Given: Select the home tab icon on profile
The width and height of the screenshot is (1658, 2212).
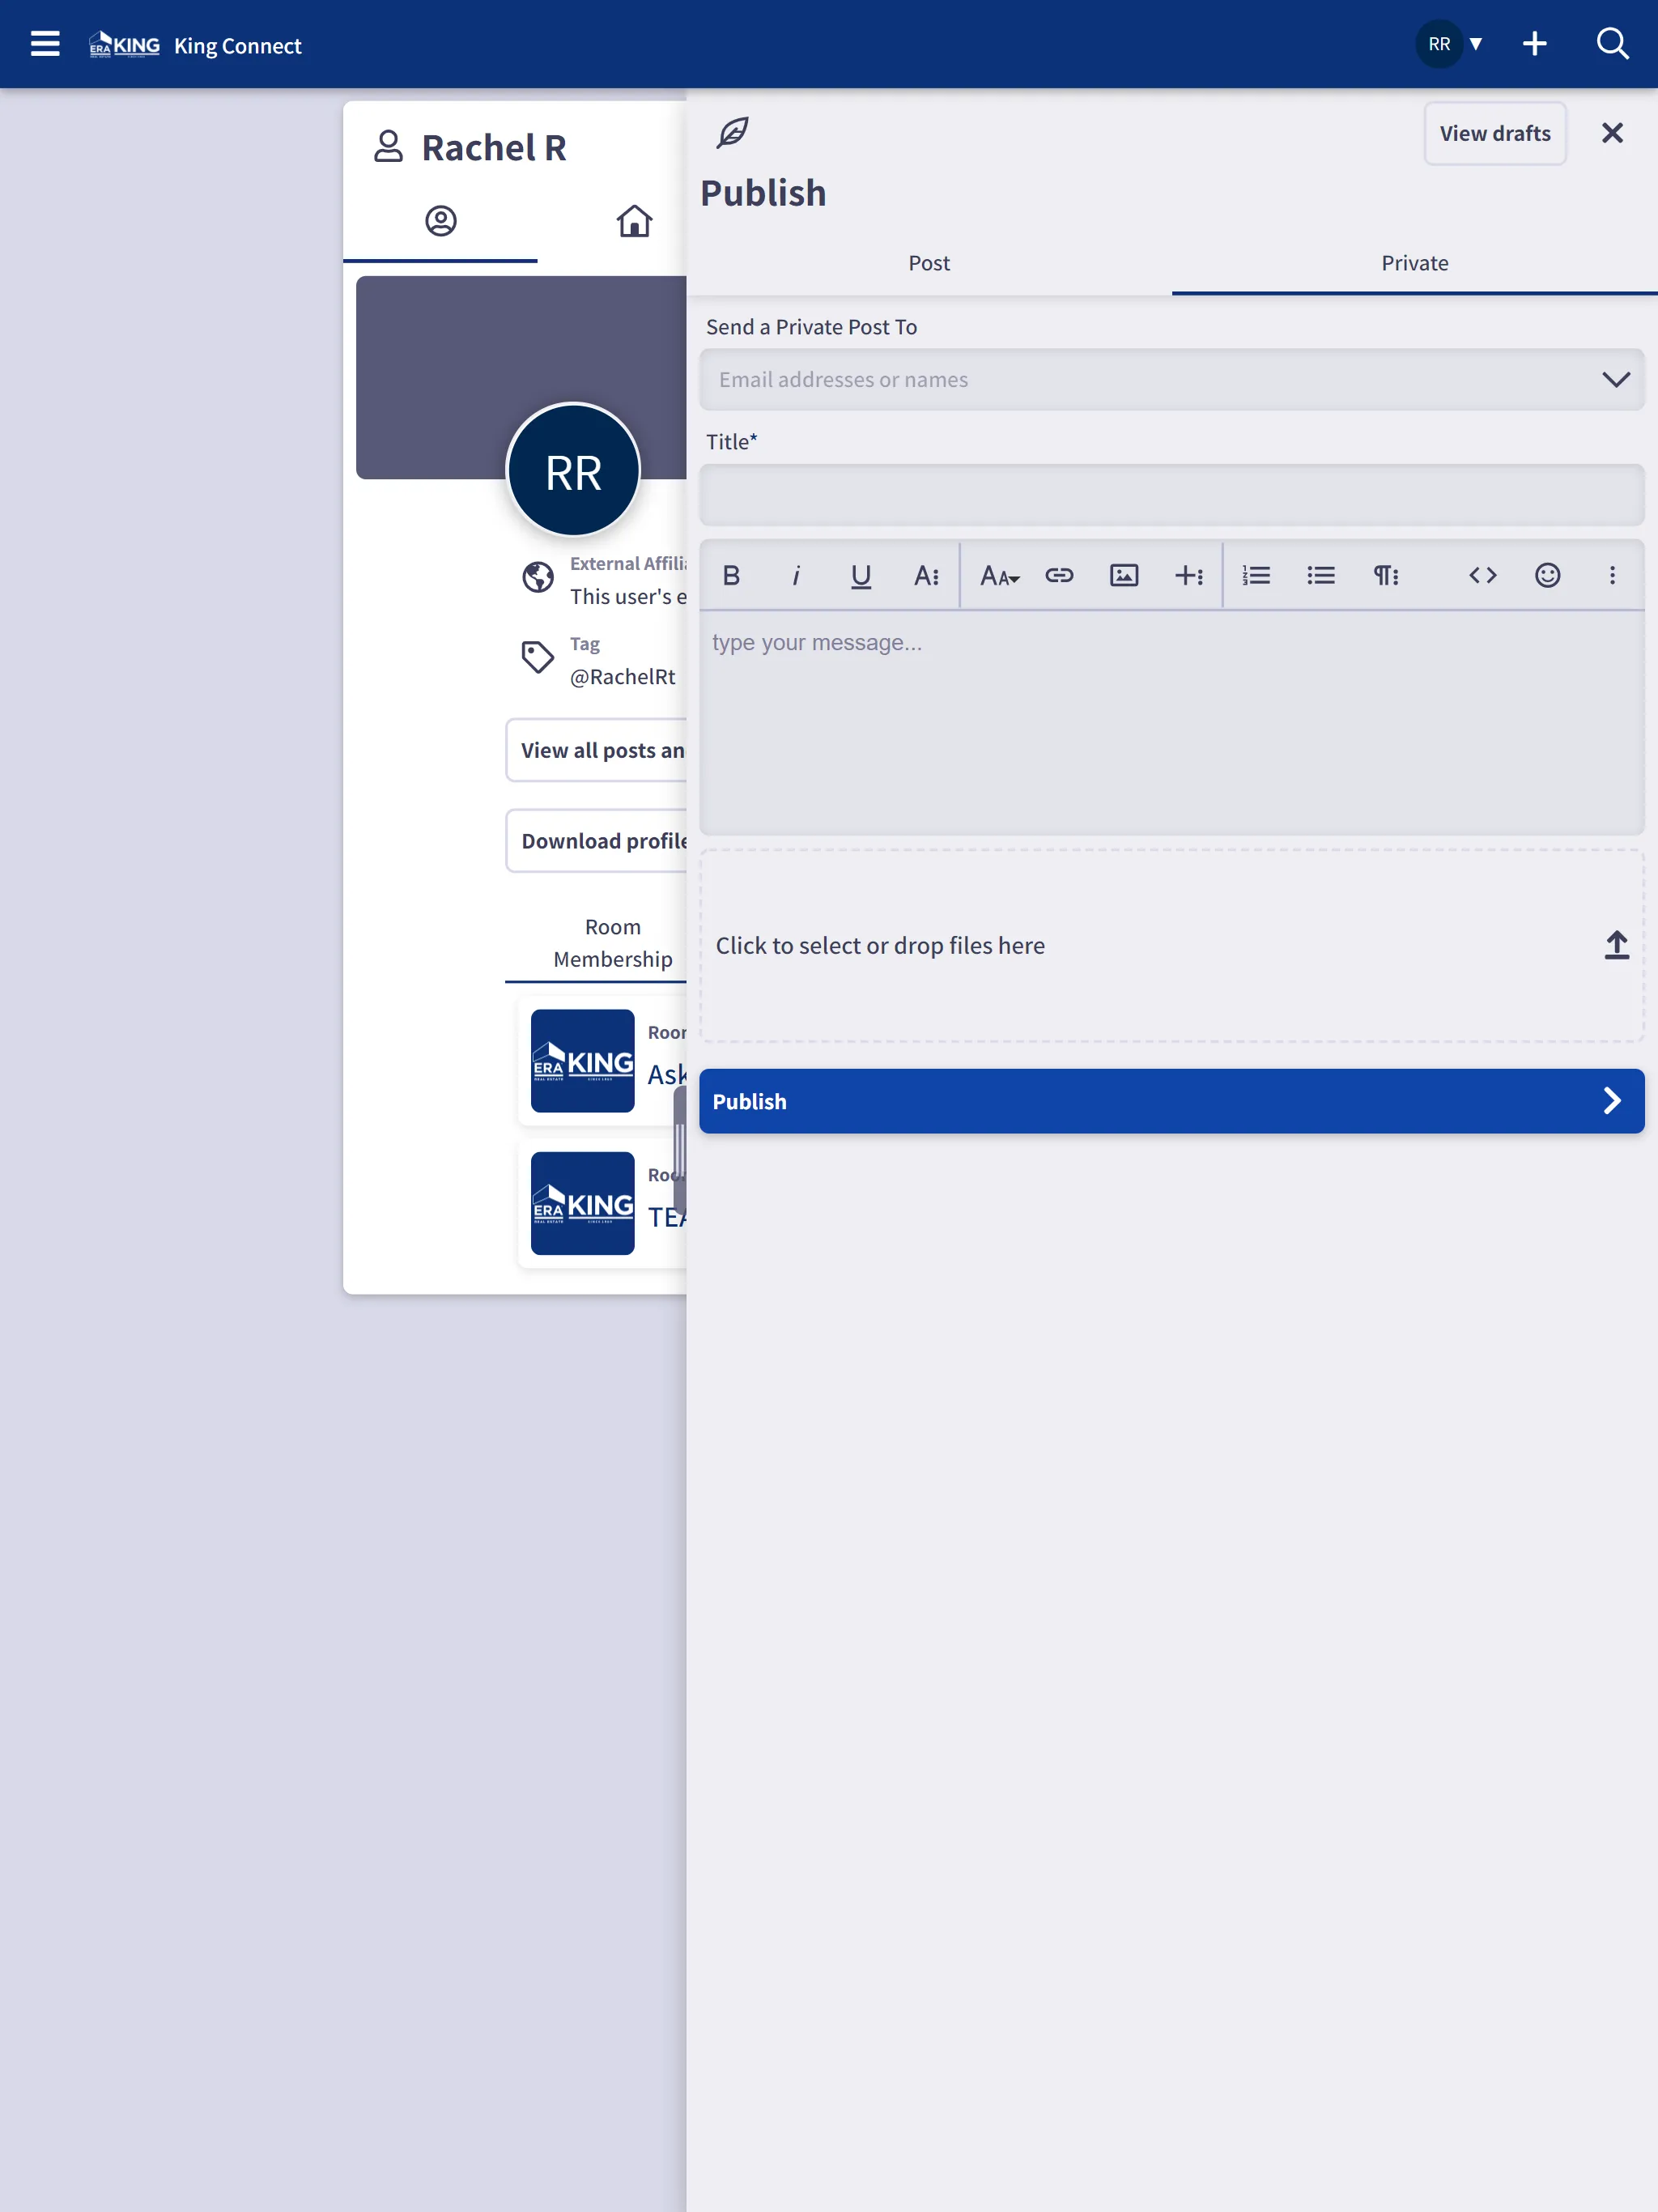Looking at the screenshot, I should tap(634, 221).
